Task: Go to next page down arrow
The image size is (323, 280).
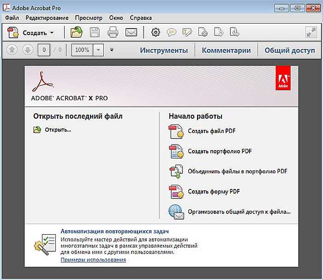Action: 28,50
